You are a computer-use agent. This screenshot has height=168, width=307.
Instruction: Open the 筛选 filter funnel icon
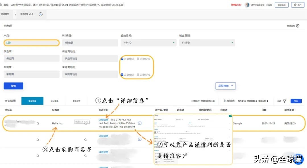[x=285, y=101]
